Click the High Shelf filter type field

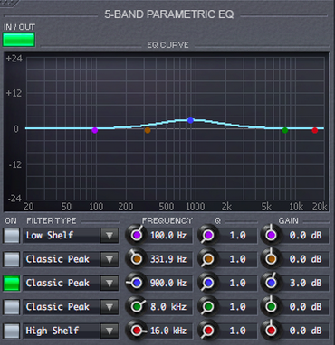[x=62, y=331]
